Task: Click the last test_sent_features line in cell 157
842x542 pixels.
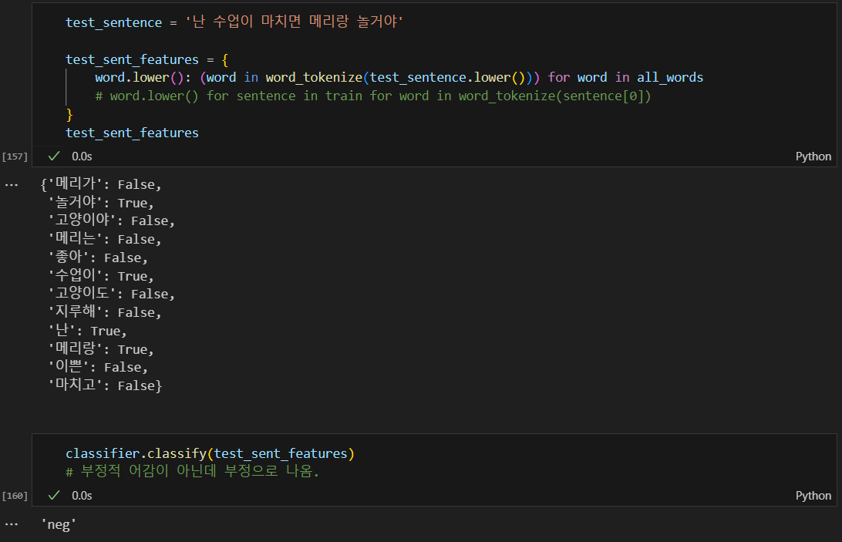Action: [x=132, y=133]
